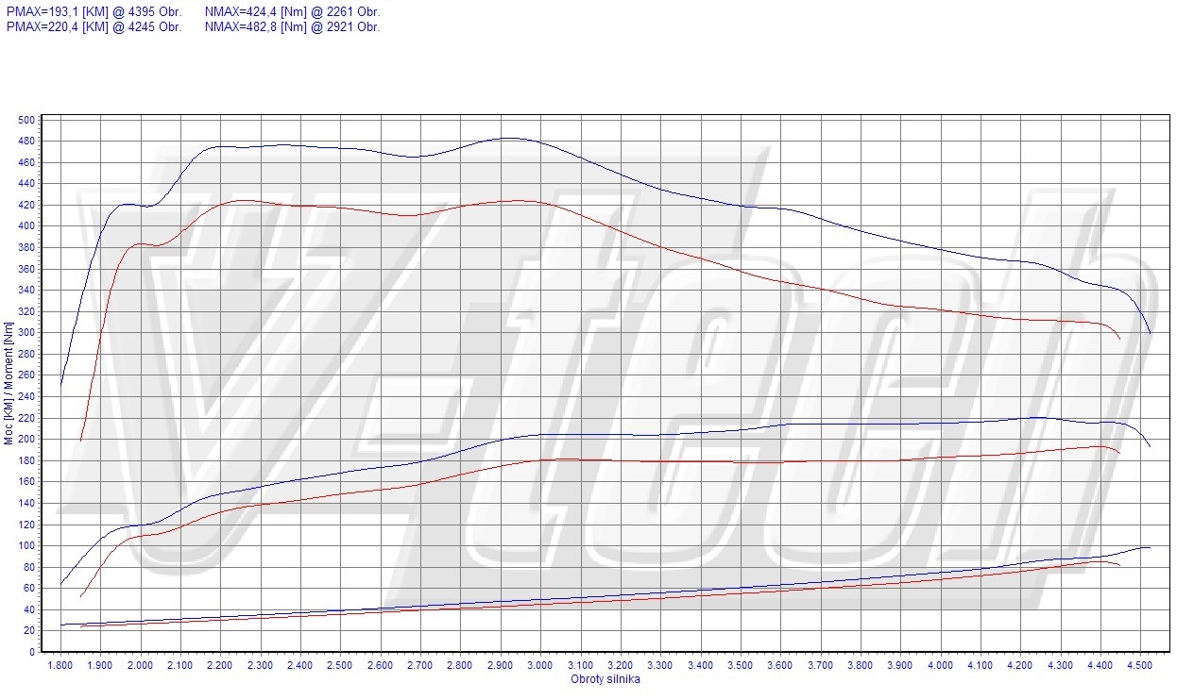Click the 500 tick label on the power axis
1194x700 pixels.
tap(26, 120)
